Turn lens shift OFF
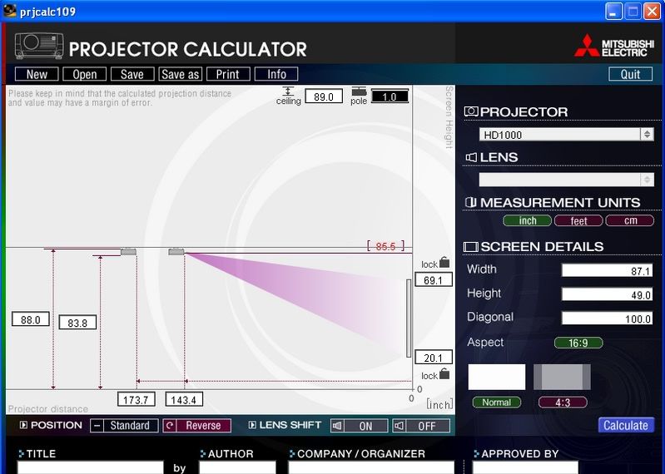This screenshot has width=665, height=474. point(421,426)
